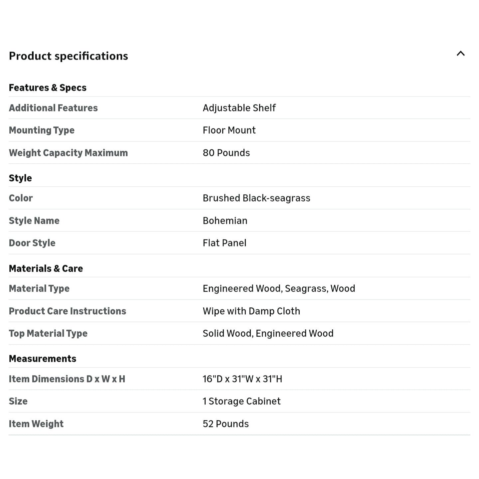Click the Measurements section header
Image resolution: width=479 pixels, height=479 pixels.
coord(43,359)
